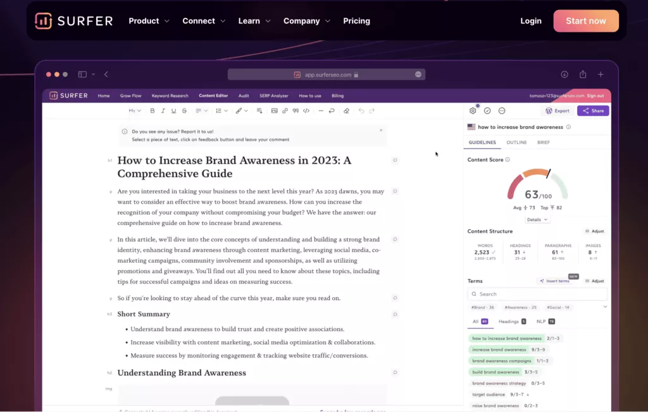Click the Terms search field
The height and width of the screenshot is (412, 648).
pyautogui.click(x=537, y=294)
